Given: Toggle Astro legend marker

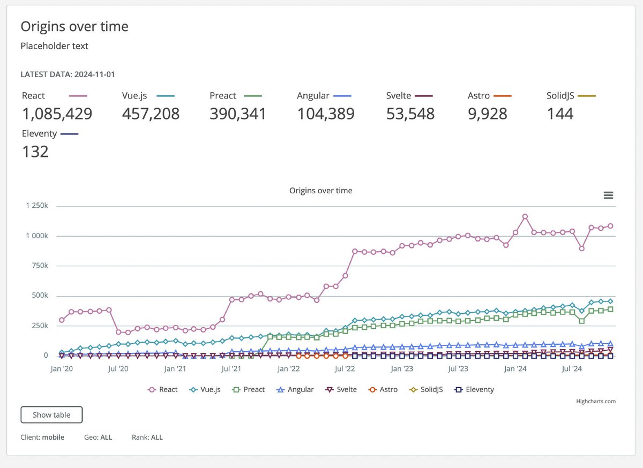Looking at the screenshot, I should point(383,390).
